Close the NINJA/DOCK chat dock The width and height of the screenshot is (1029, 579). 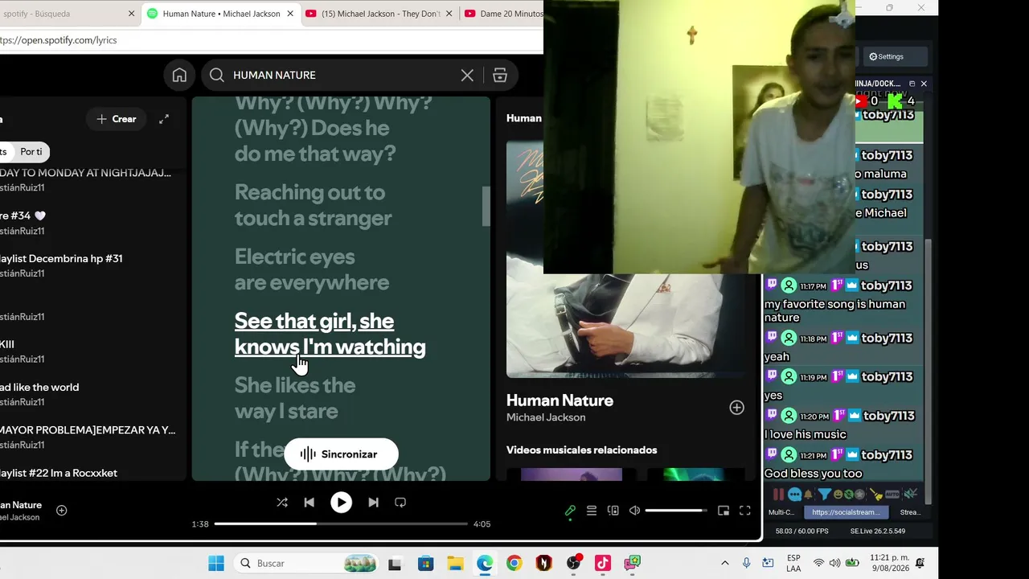[x=924, y=84]
